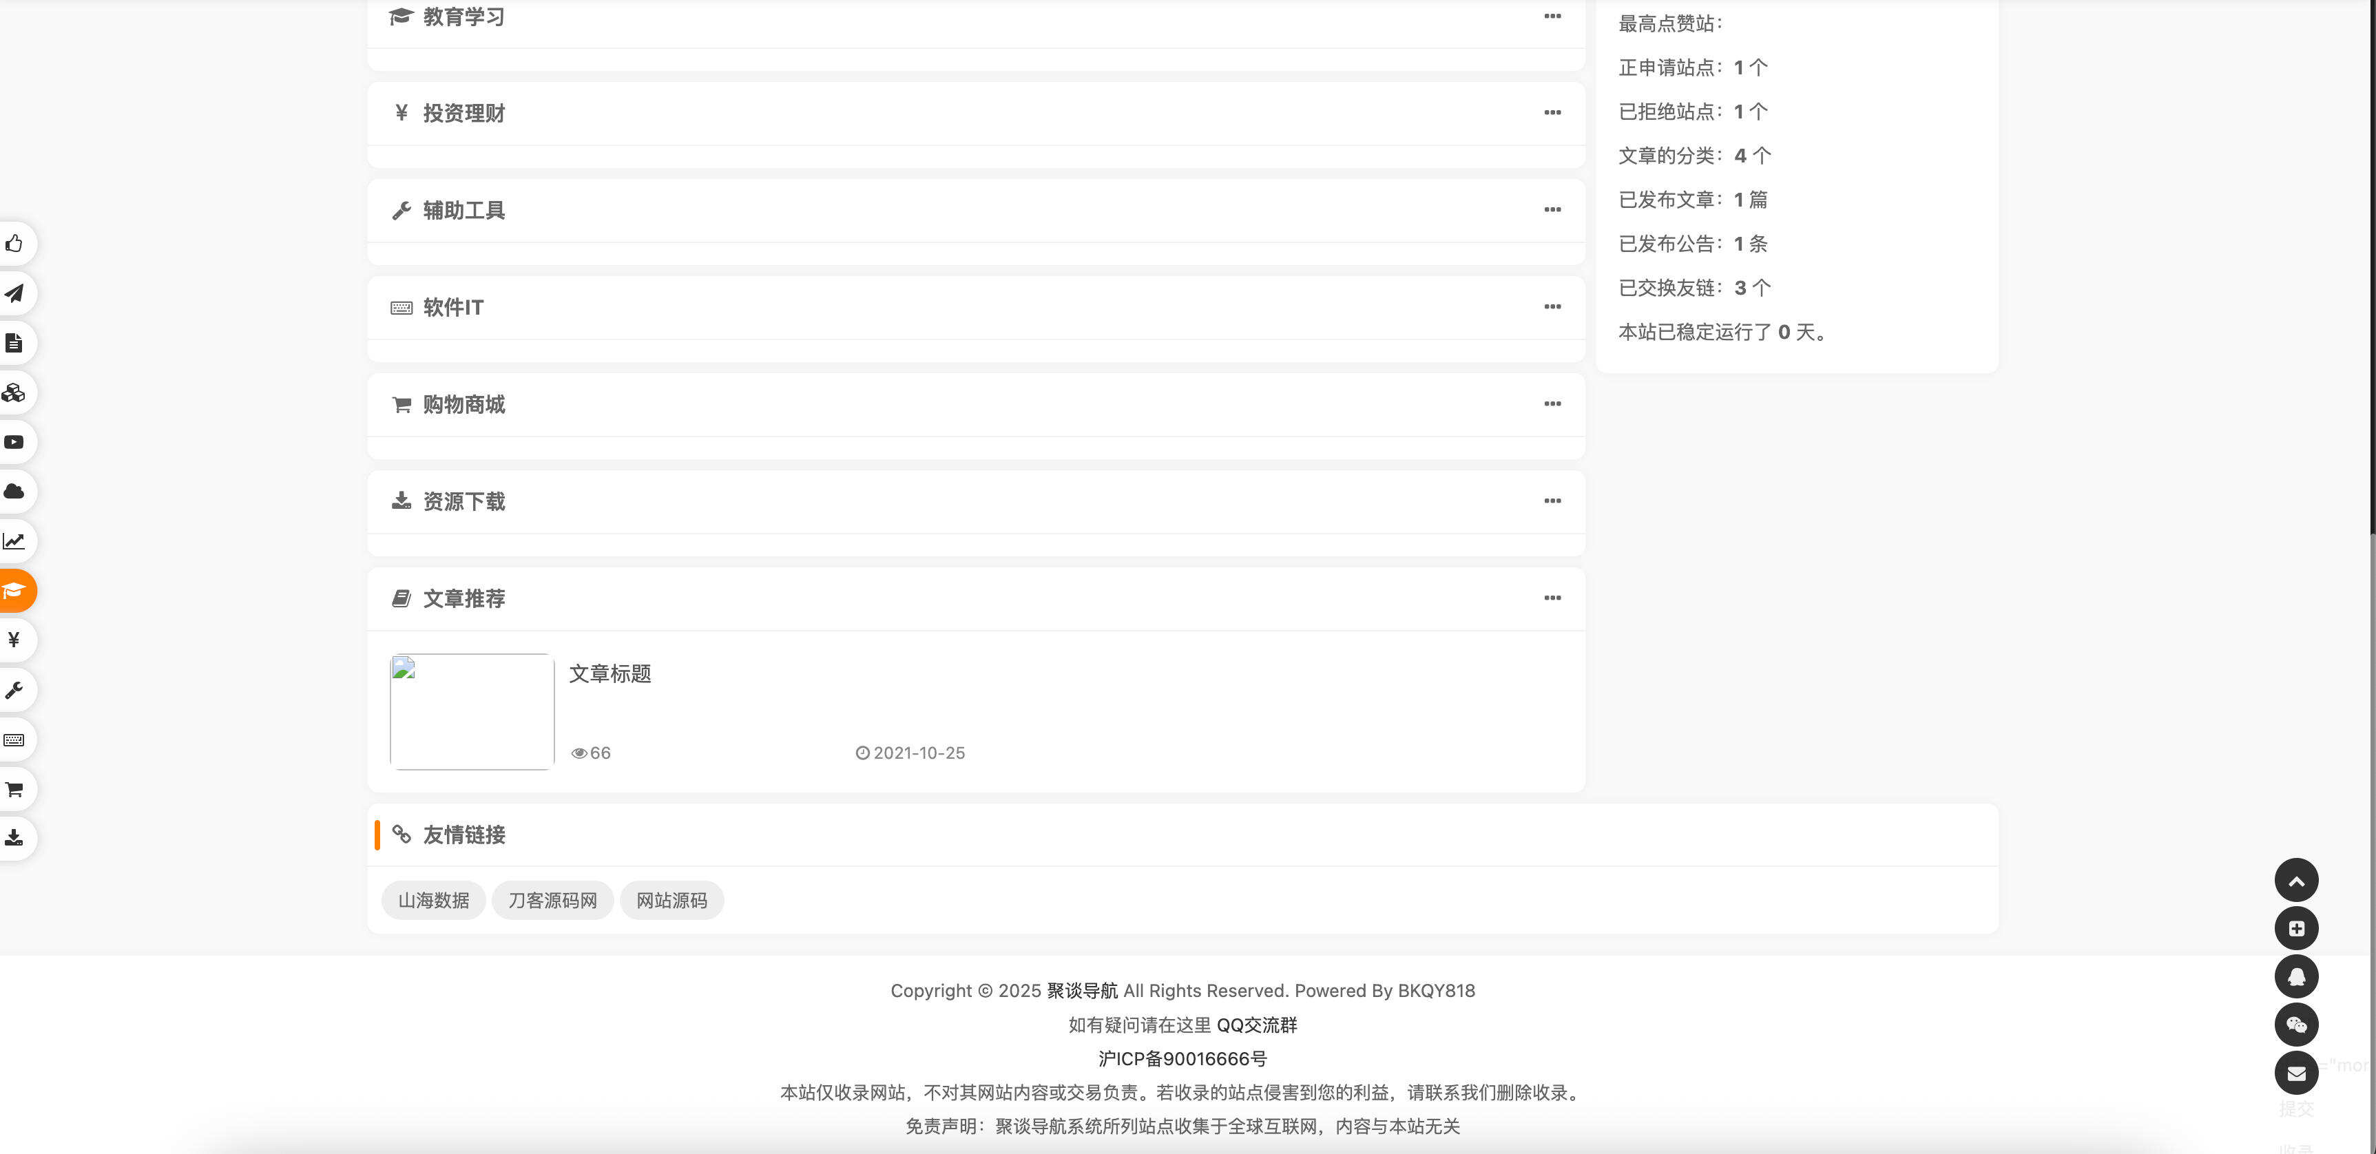Open QQ contact via penguin floating icon
The height and width of the screenshot is (1154, 2376).
point(2297,976)
